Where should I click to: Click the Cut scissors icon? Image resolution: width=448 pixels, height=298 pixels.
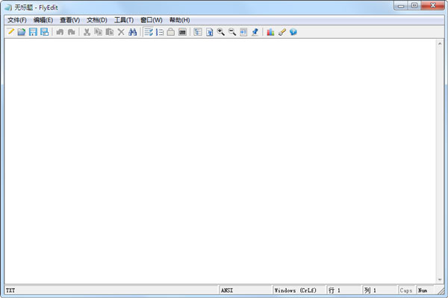point(87,32)
